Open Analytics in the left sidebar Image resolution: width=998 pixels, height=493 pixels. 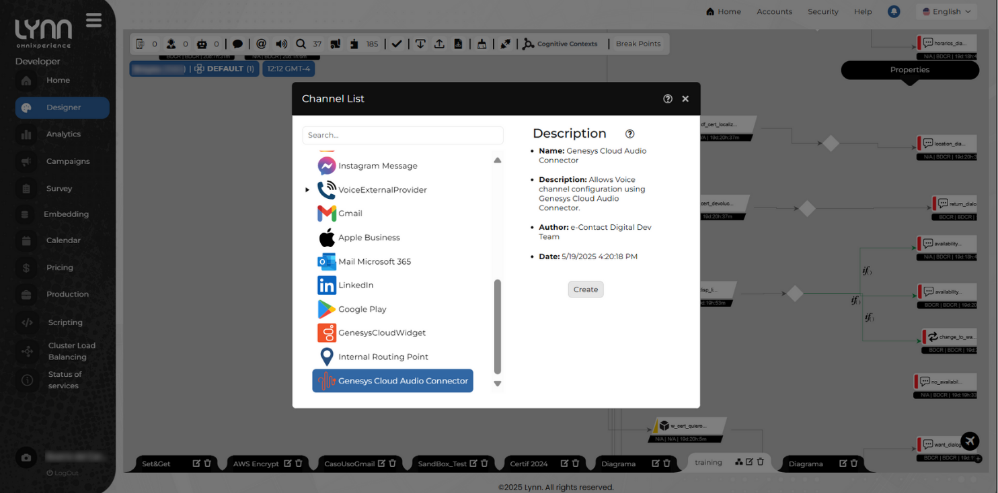[x=63, y=134]
